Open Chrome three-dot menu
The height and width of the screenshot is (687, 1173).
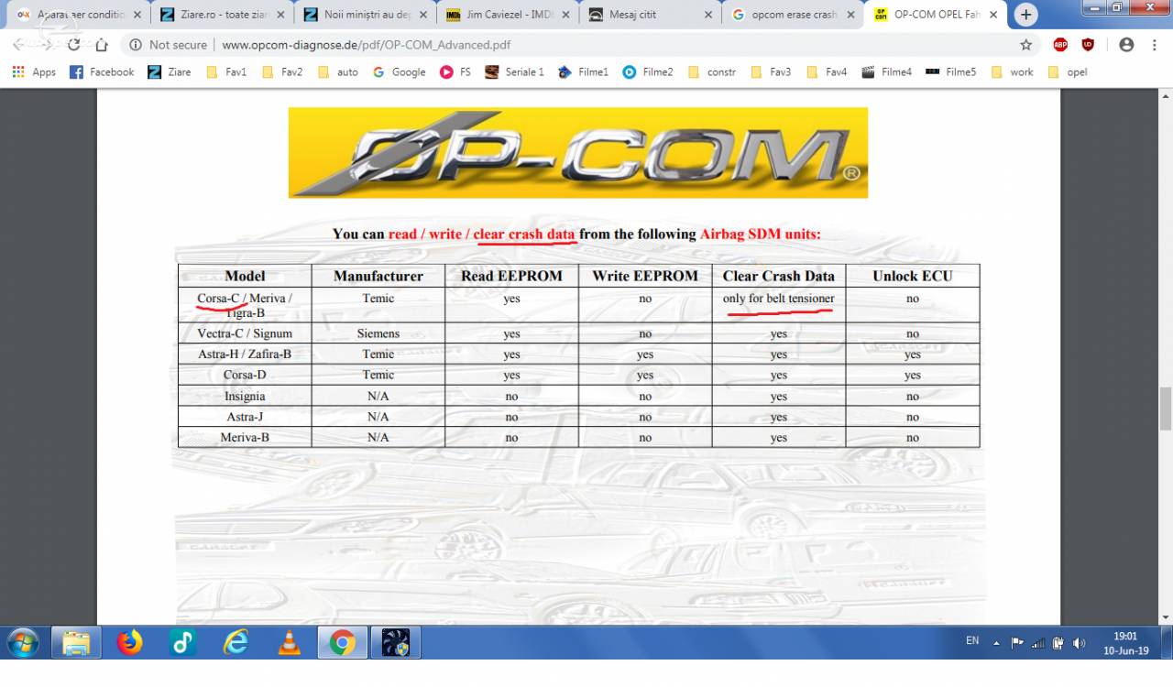tap(1154, 45)
